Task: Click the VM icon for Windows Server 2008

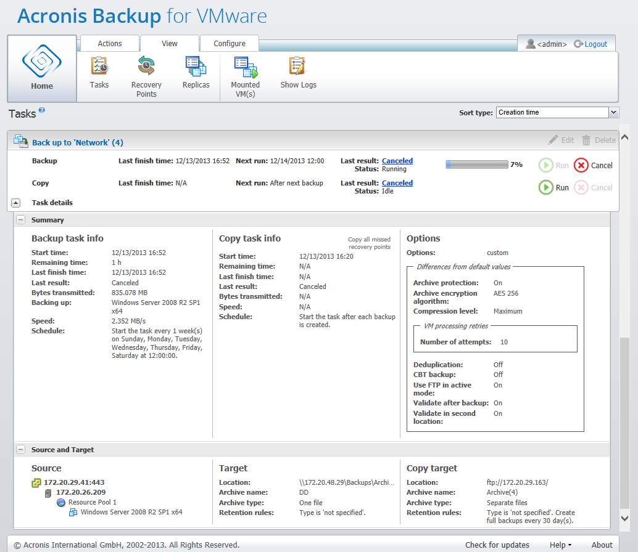Action: pyautogui.click(x=73, y=513)
